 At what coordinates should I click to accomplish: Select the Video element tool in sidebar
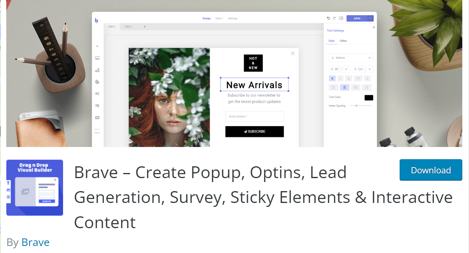click(97, 117)
